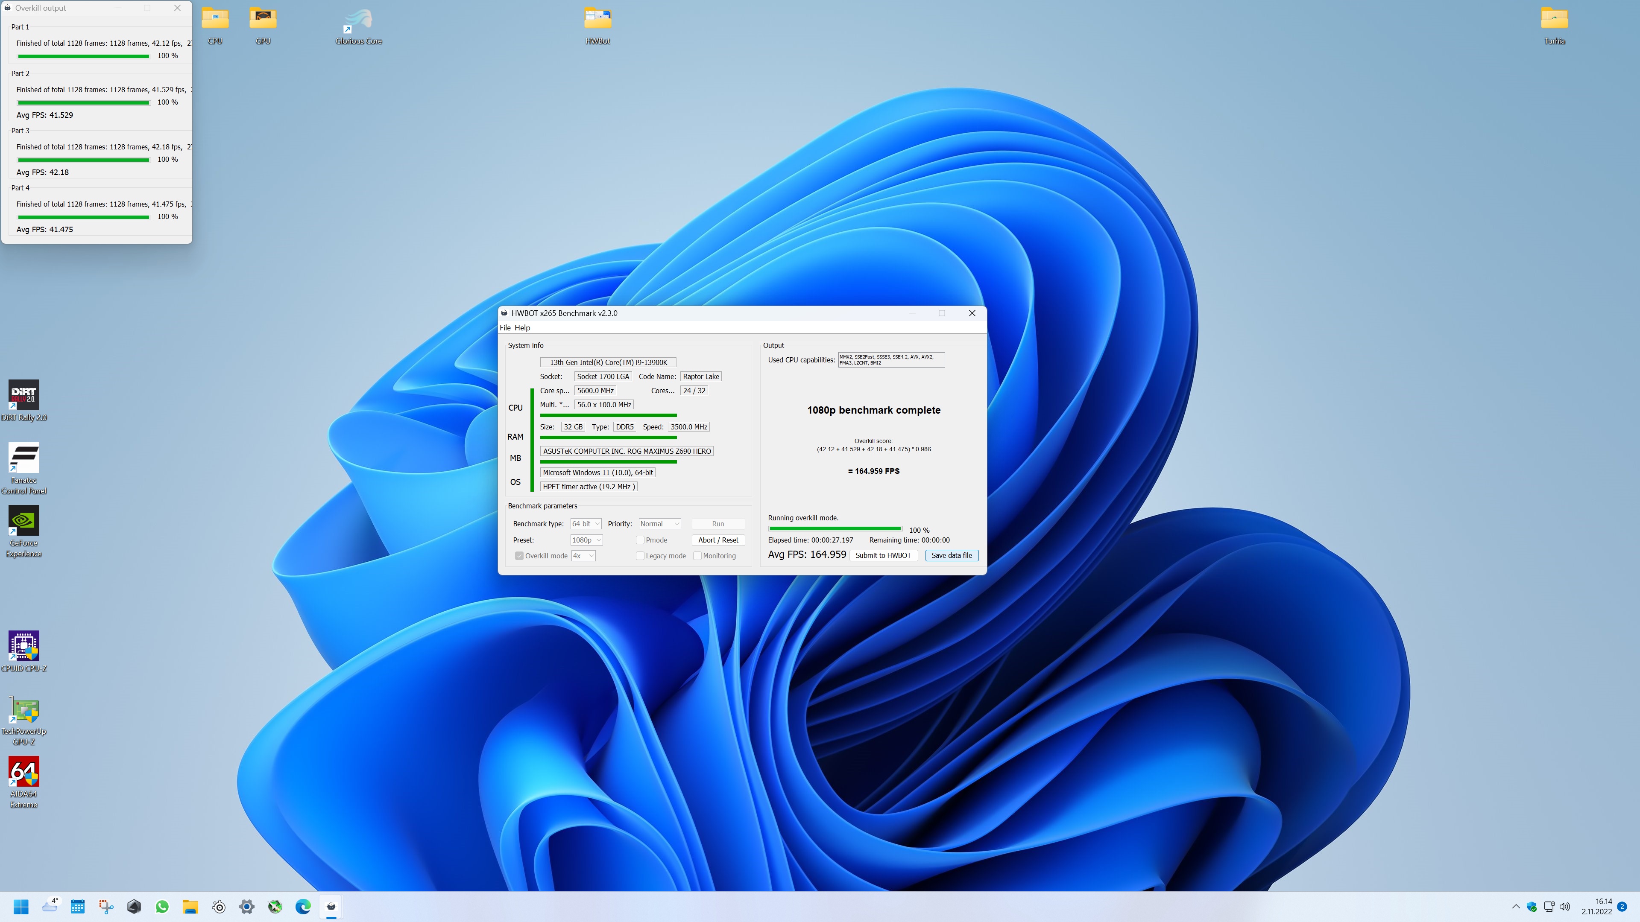Open the dark hexagon app in the taskbar

134,907
